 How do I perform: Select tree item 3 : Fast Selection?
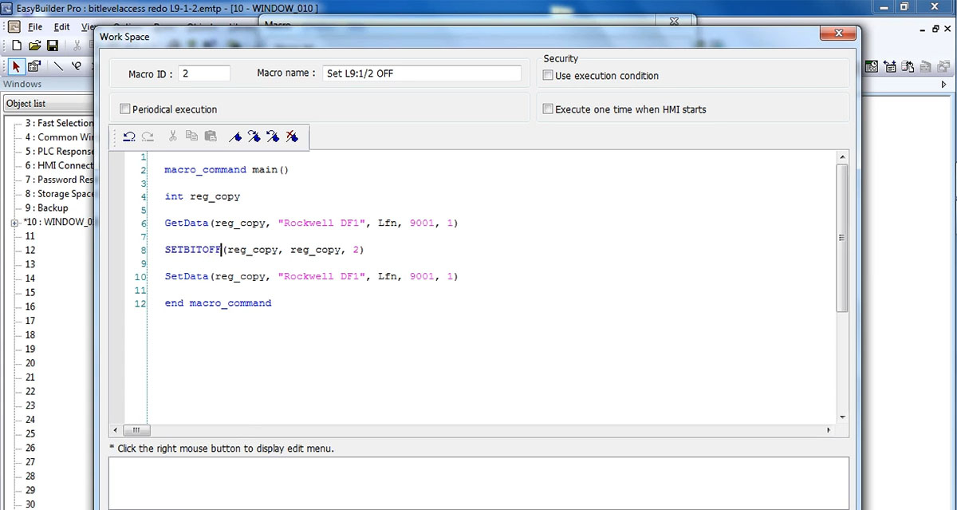pos(59,123)
